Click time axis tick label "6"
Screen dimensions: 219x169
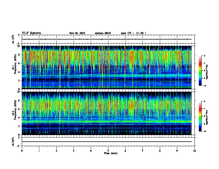click(125, 151)
